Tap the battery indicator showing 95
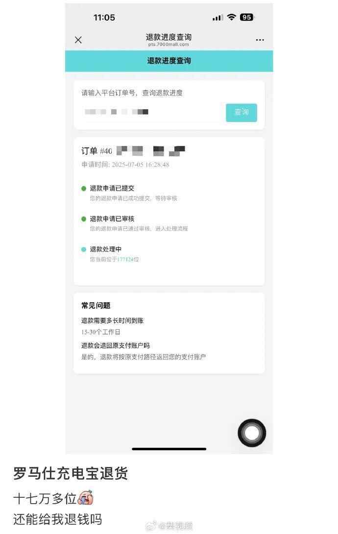Viewport: 338px width, 534px height. tap(247, 17)
